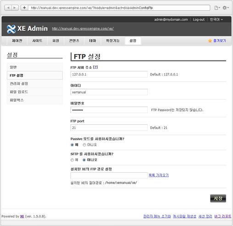Click the browser back arrow button
Image resolution: width=233 pixels, height=226 pixels.
coord(8,8)
